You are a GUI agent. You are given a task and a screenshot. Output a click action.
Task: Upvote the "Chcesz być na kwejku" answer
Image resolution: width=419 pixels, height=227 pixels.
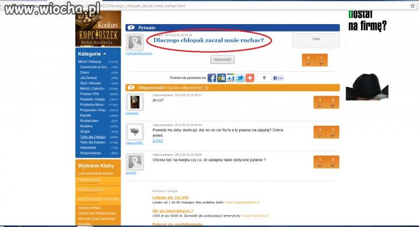[x=320, y=162]
